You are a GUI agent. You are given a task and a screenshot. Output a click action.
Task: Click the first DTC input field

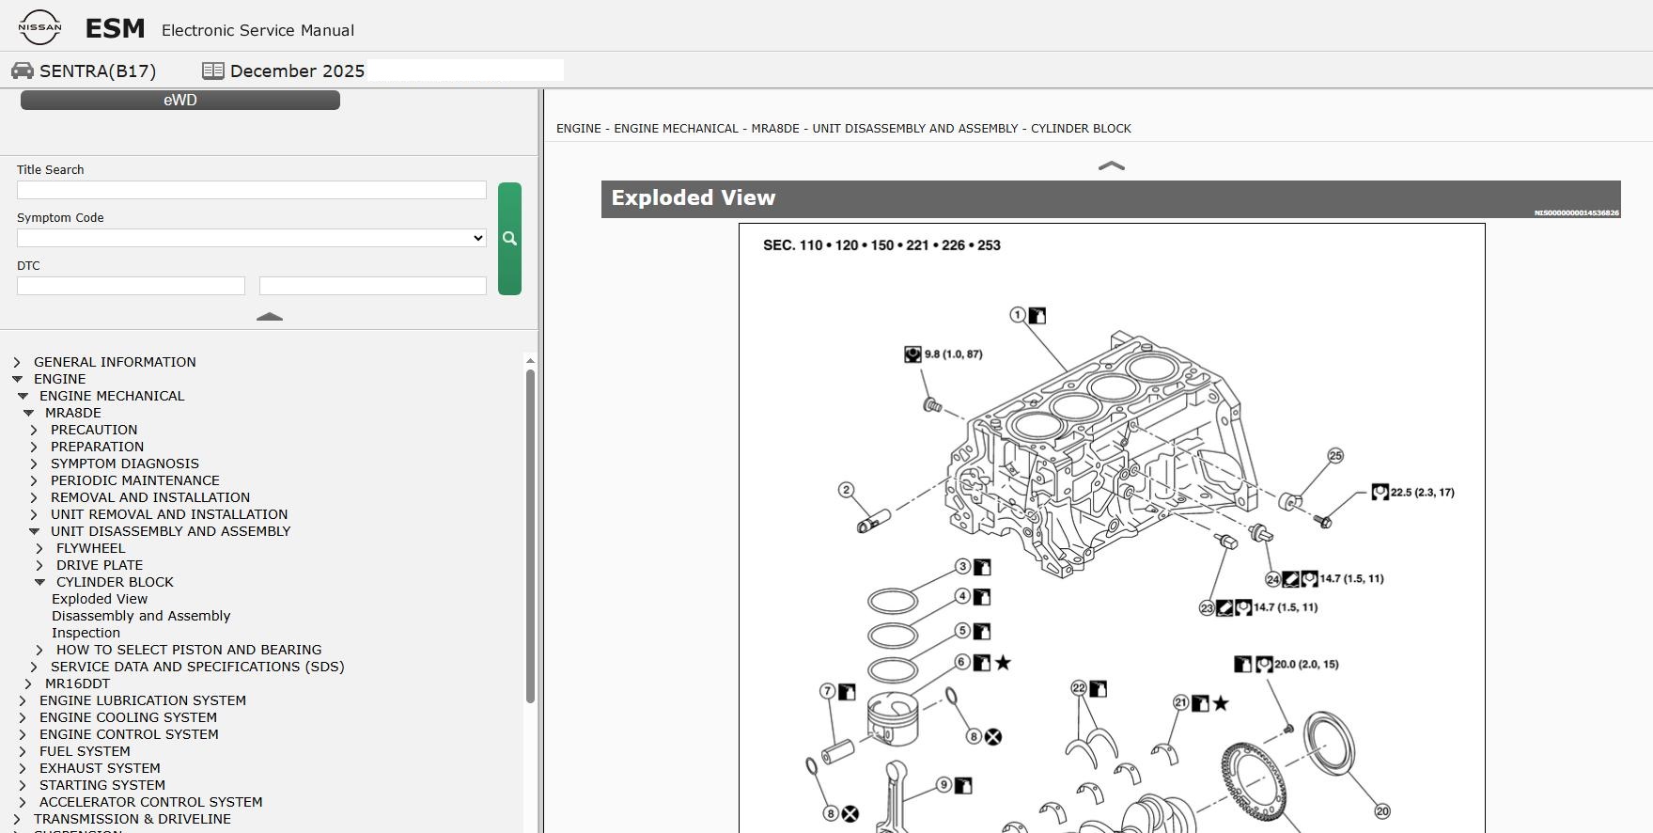(x=131, y=286)
